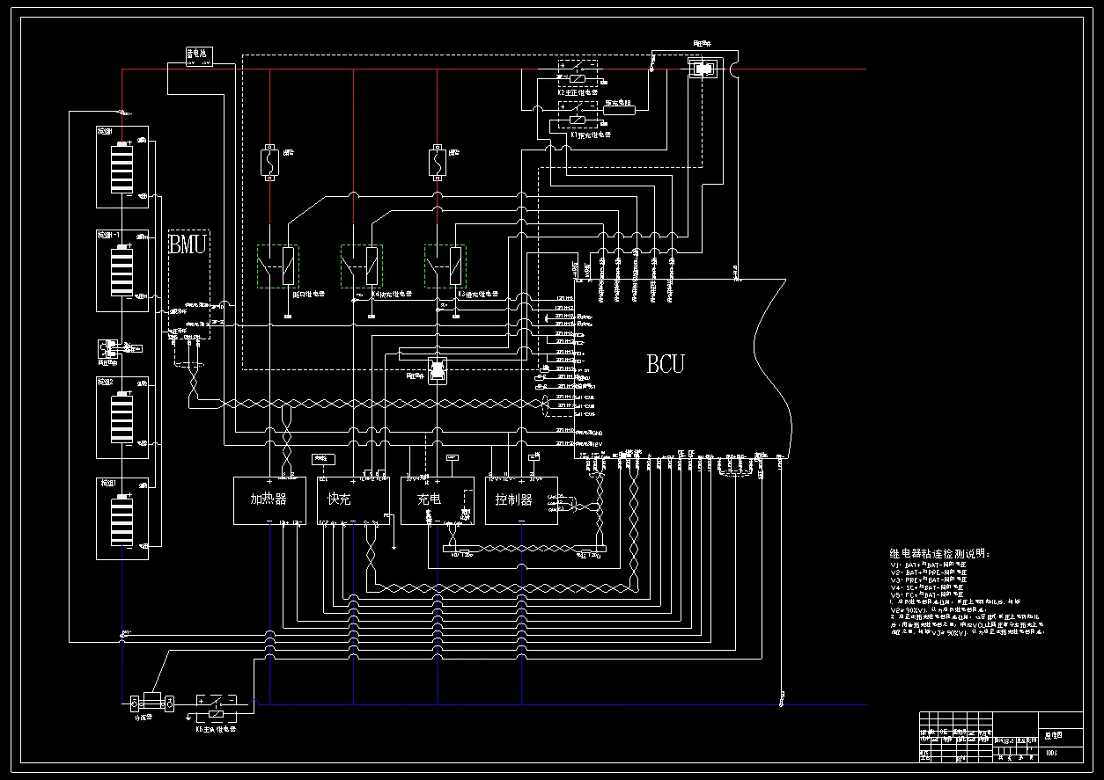Viewport: 1104px width, 780px height.
Task: Select the 控制器 controller block
Action: coord(520,500)
